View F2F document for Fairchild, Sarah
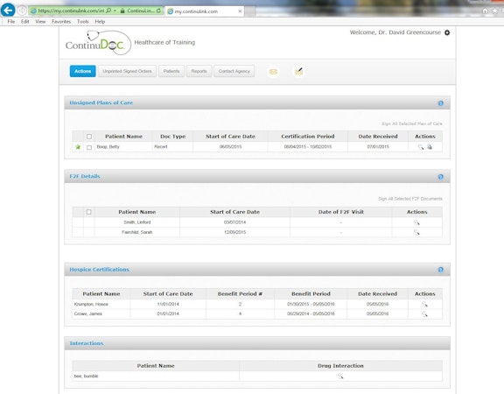Screen dimensions: 504x394 tap(416, 232)
